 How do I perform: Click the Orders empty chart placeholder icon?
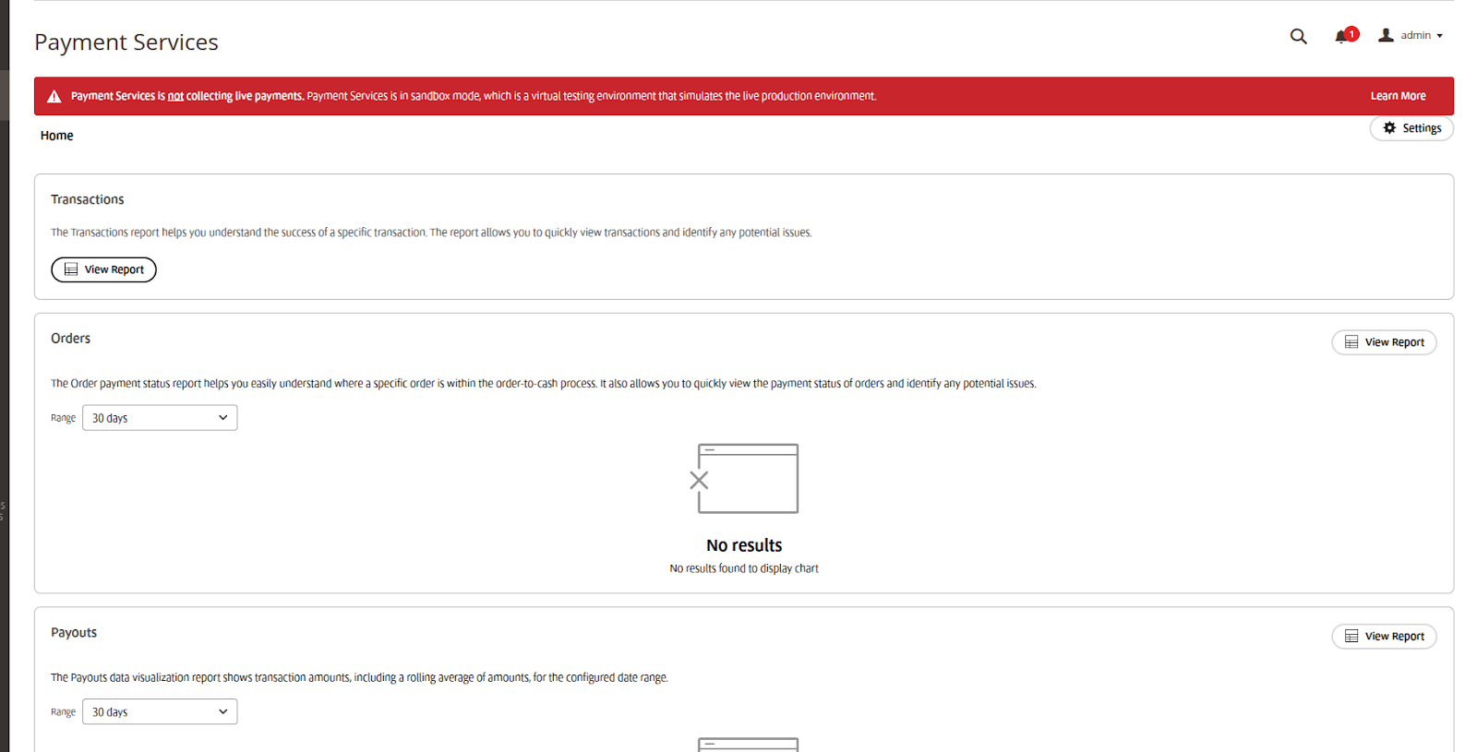(x=746, y=478)
